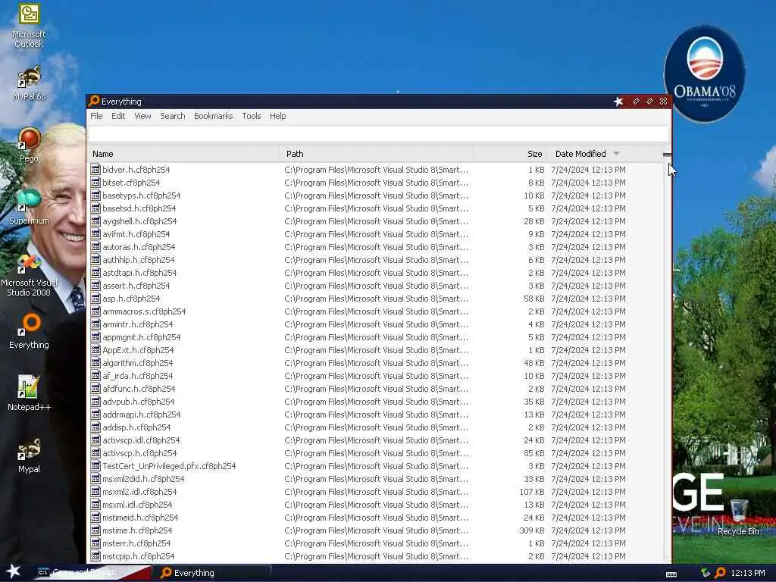Click the path cell of msterr.h.cf8ph254

(376, 543)
